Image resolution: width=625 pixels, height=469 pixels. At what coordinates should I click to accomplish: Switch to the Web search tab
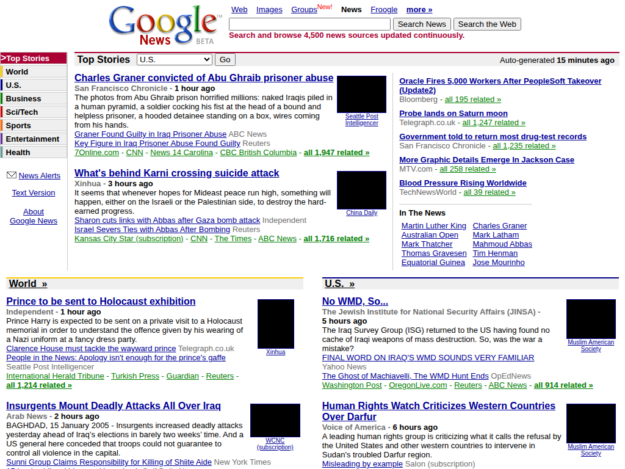pyautogui.click(x=239, y=10)
